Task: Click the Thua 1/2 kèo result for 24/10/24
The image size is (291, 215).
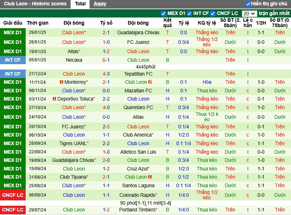Action: point(207,117)
